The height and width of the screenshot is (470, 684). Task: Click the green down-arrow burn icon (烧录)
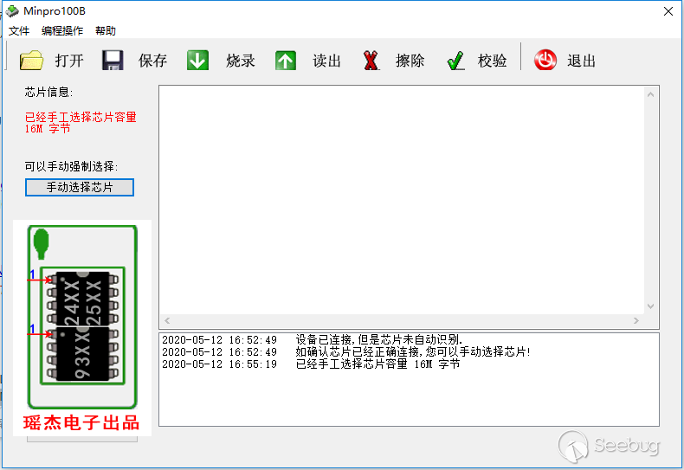pyautogui.click(x=197, y=61)
